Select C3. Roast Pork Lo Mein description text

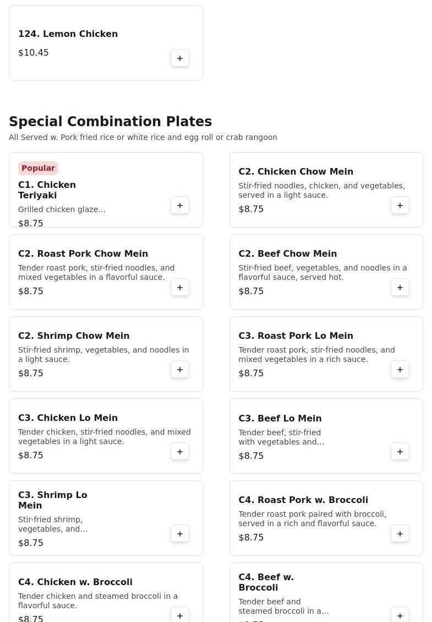tap(316, 355)
